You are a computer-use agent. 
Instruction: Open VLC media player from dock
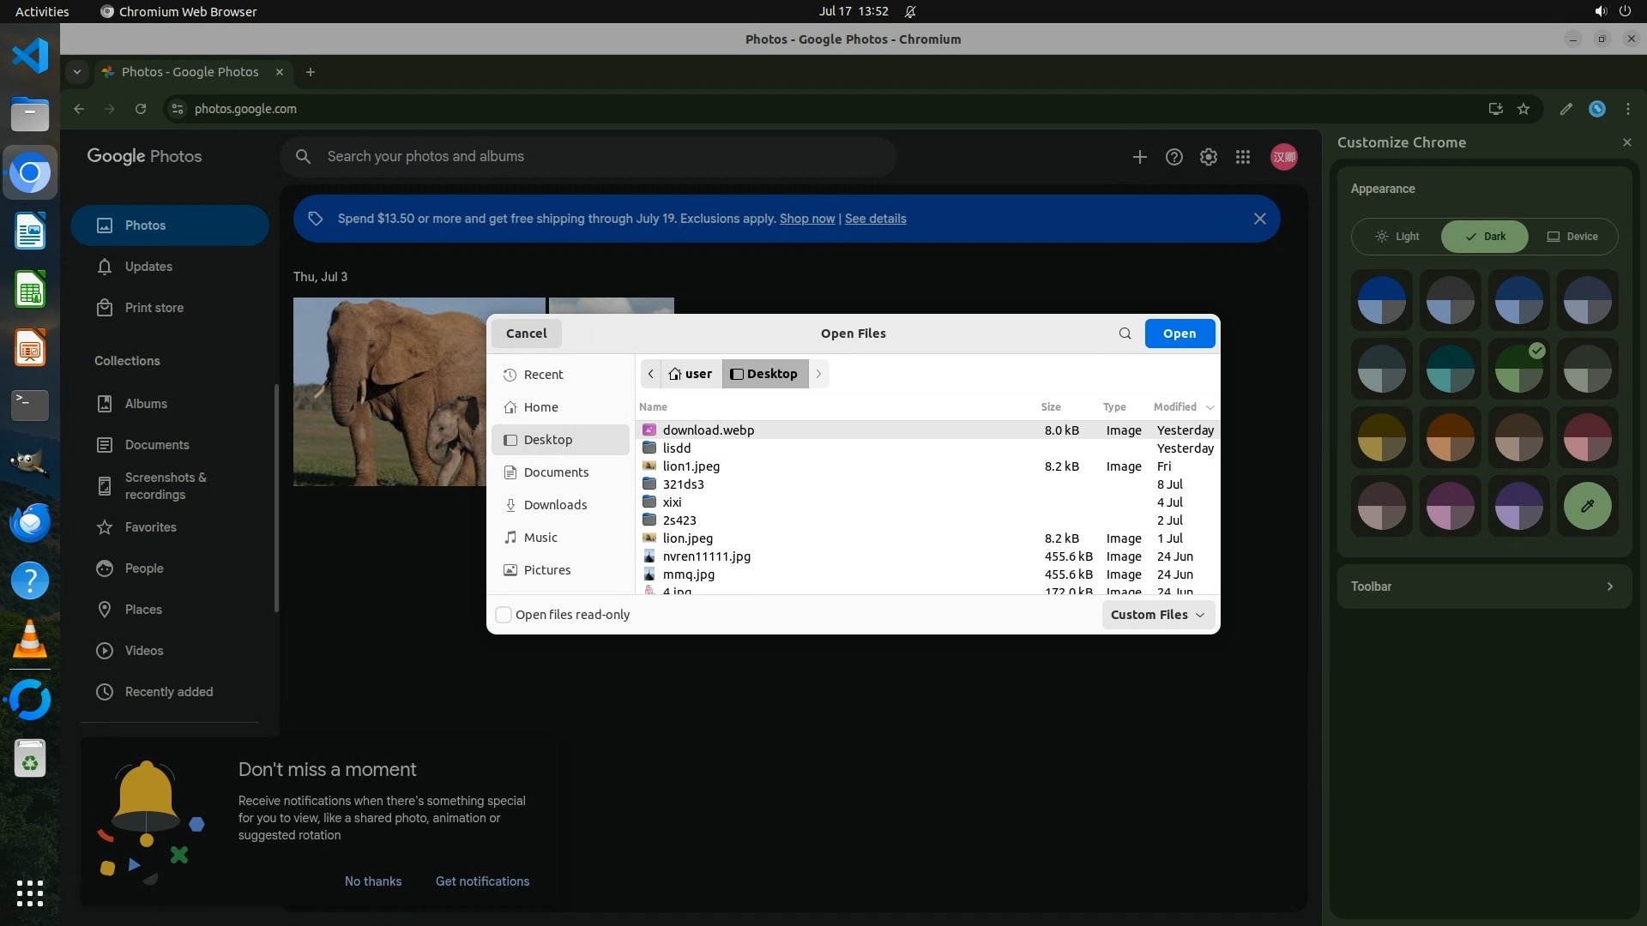(30, 640)
